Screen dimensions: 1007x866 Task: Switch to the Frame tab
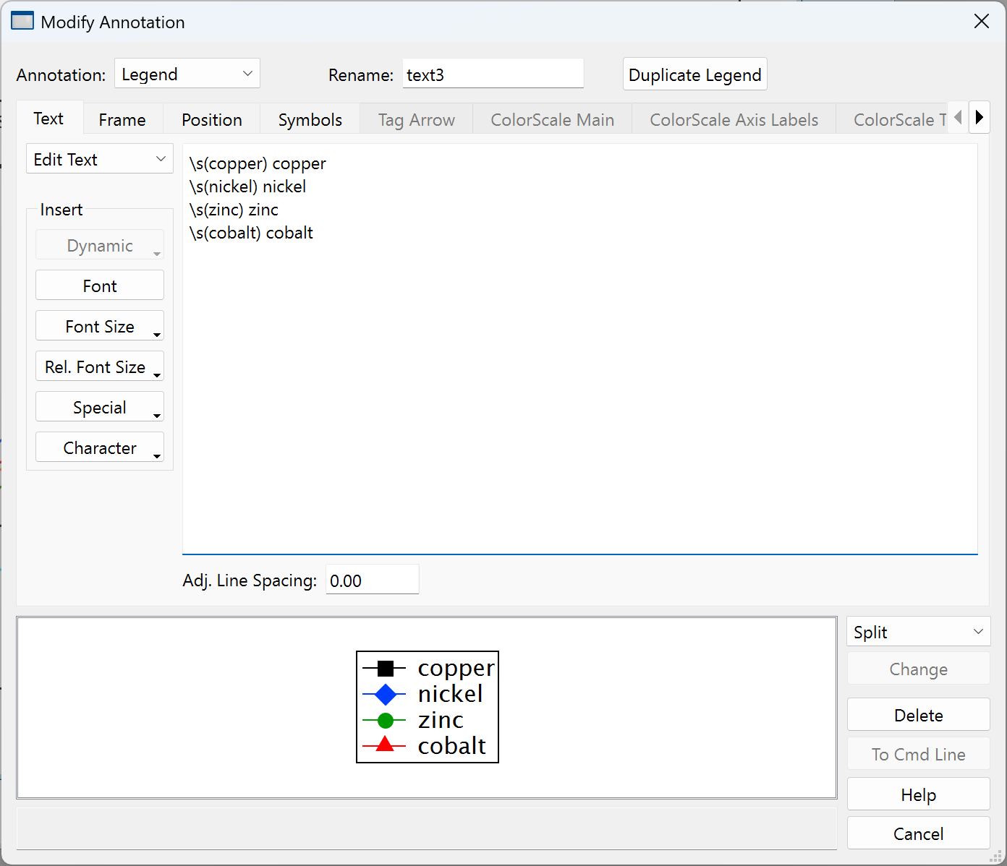point(122,120)
